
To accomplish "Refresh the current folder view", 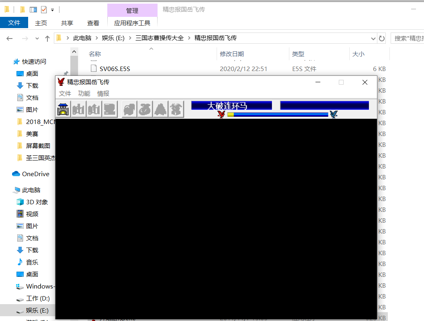I will pyautogui.click(x=382, y=39).
